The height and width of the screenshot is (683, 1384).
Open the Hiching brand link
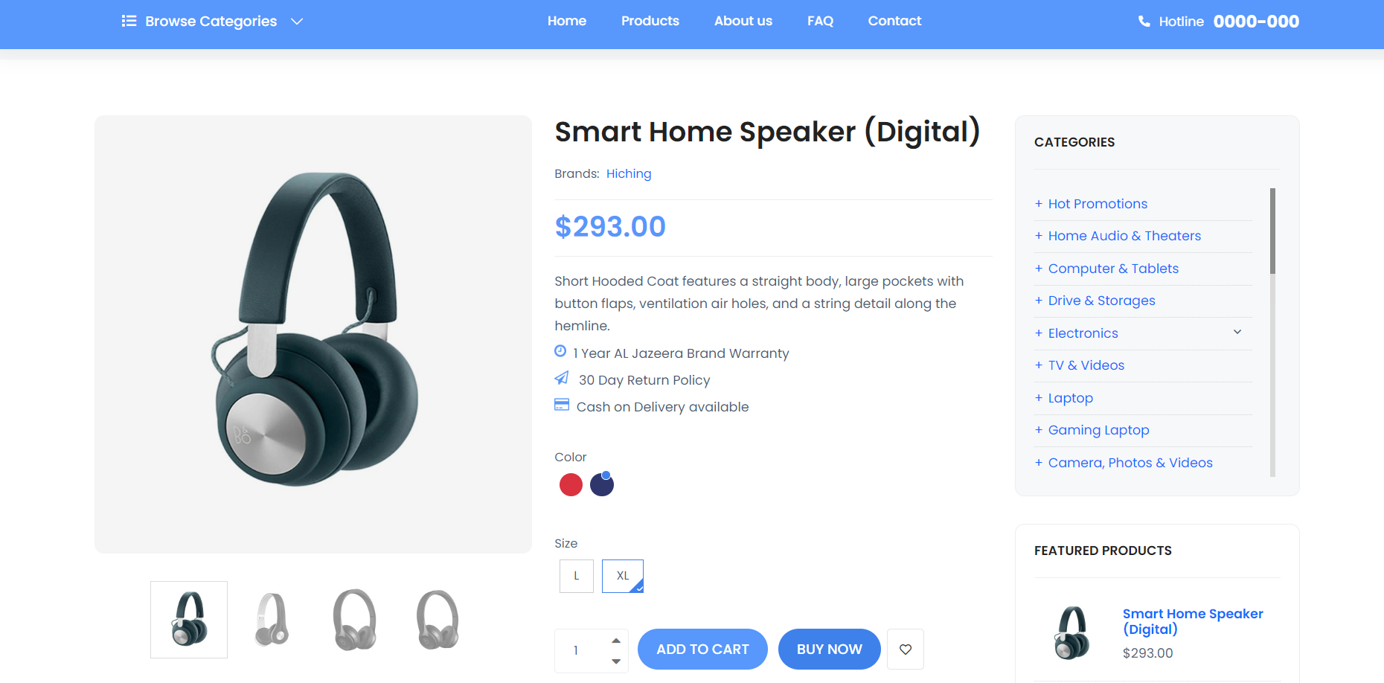click(629, 173)
